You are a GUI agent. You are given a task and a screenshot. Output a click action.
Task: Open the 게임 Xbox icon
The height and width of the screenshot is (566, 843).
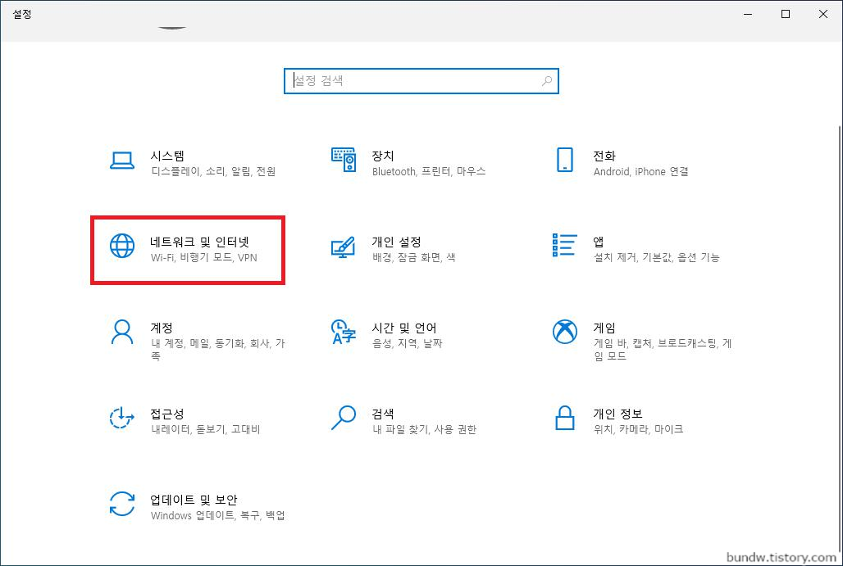564,332
